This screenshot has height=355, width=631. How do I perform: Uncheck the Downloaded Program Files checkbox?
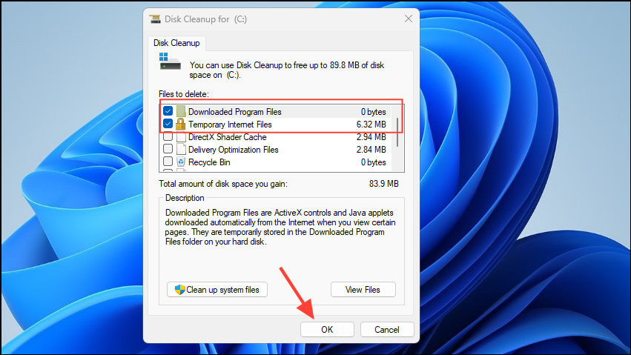click(x=168, y=111)
